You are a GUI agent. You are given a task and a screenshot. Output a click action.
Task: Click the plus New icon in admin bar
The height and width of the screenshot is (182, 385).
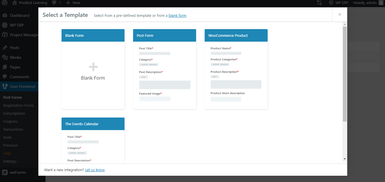tap(68, 3)
